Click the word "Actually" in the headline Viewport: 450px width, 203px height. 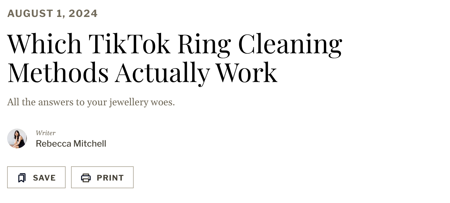click(x=162, y=72)
